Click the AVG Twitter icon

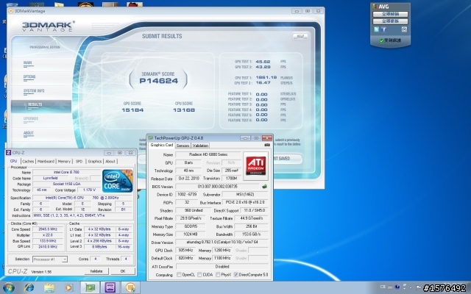click(x=376, y=29)
